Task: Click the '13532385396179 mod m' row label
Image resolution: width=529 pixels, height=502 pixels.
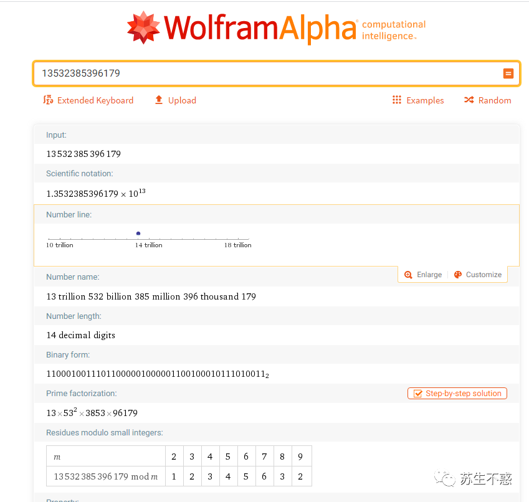Action: (x=106, y=476)
